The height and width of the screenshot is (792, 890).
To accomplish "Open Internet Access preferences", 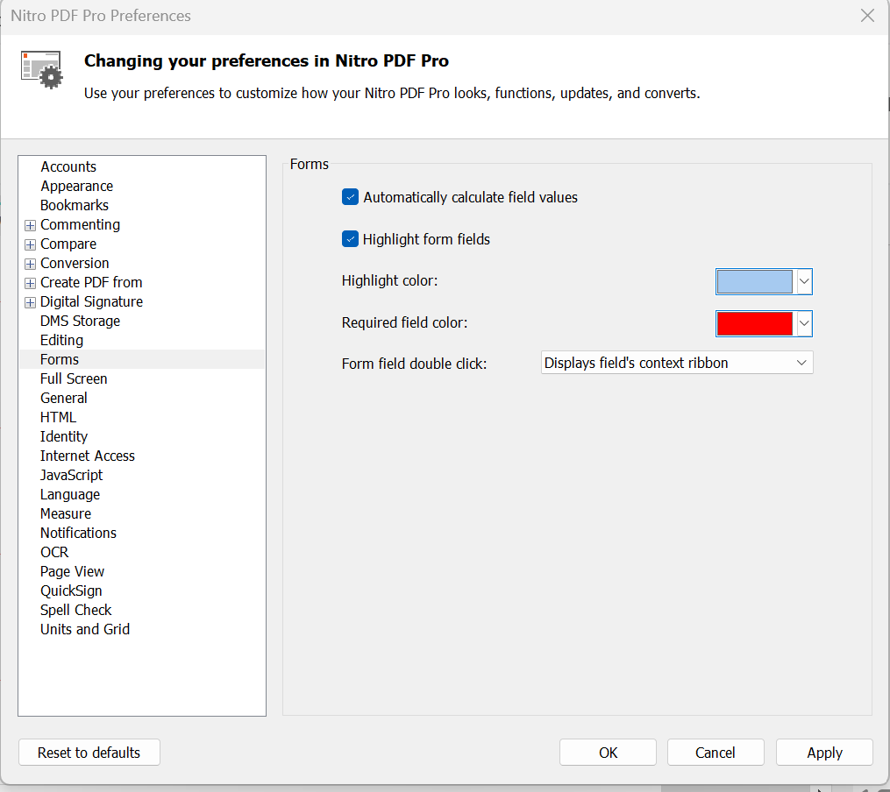I will (88, 456).
